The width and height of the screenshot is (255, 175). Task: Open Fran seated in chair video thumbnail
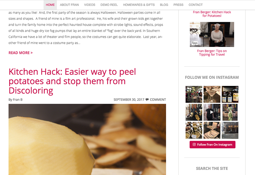click(212, 34)
